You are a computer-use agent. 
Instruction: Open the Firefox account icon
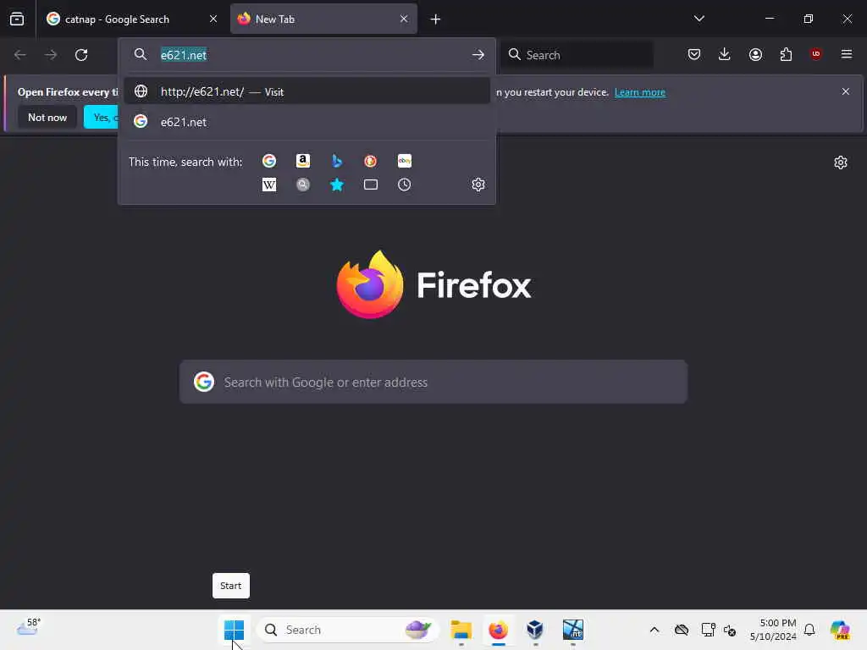pyautogui.click(x=755, y=54)
